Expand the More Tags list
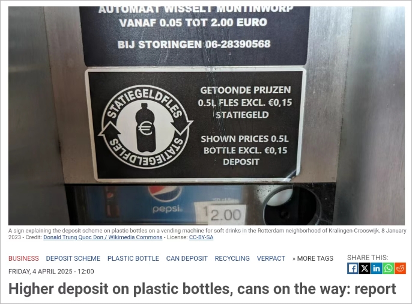Viewport: 412px width, 304px height. [313, 258]
